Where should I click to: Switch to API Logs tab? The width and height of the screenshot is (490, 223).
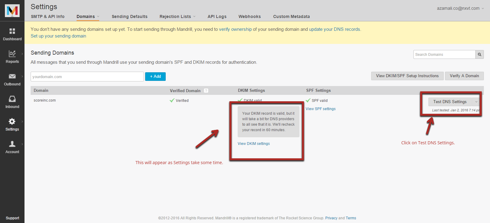point(217,16)
